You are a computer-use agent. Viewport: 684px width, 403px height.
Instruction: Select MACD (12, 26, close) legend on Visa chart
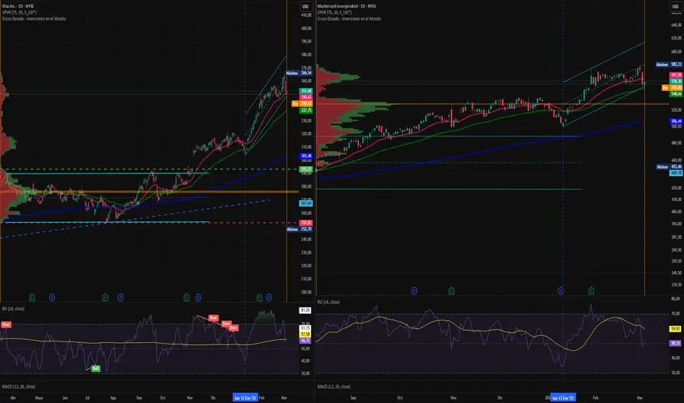click(x=19, y=386)
